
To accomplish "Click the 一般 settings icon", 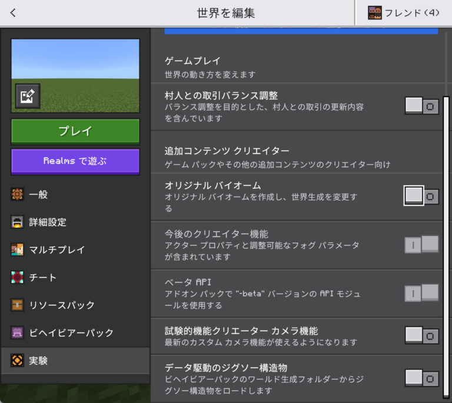I will (18, 195).
